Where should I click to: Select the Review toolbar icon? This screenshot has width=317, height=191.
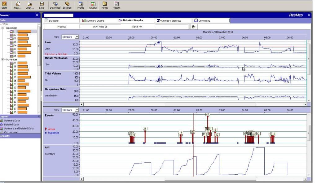coord(93,6)
